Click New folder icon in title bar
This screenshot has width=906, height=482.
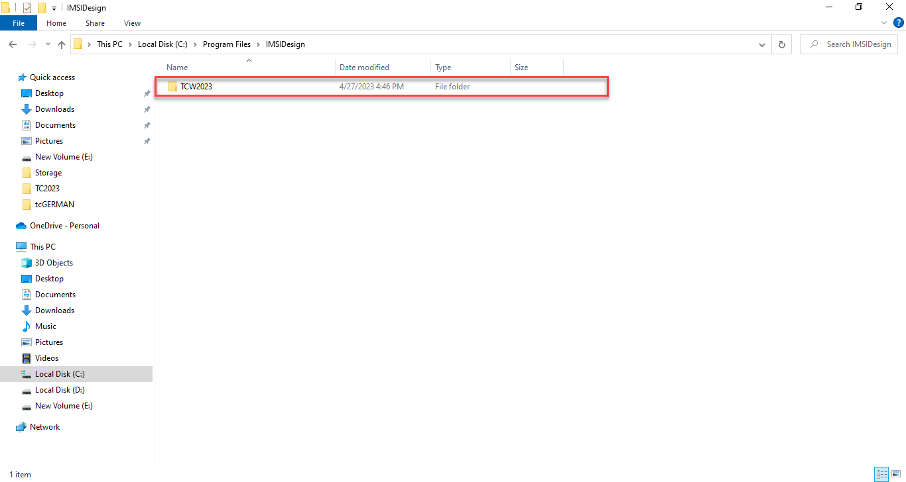click(42, 8)
